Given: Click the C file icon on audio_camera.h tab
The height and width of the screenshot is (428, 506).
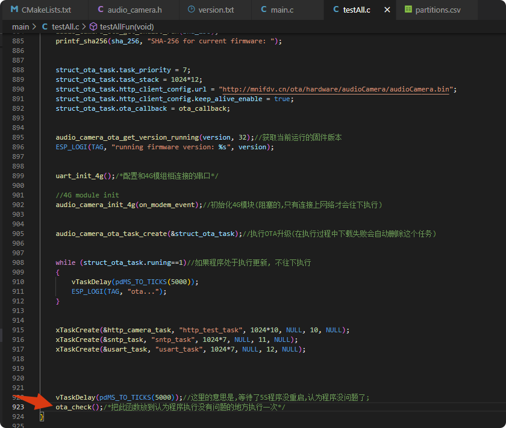Looking at the screenshot, I should click(x=101, y=10).
